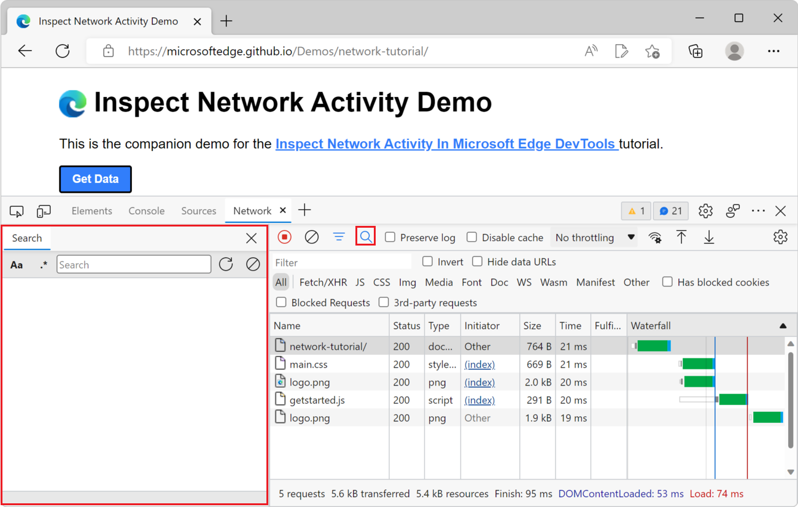The image size is (798, 507).
Task: Check 3rd-party requests
Action: 384,303
